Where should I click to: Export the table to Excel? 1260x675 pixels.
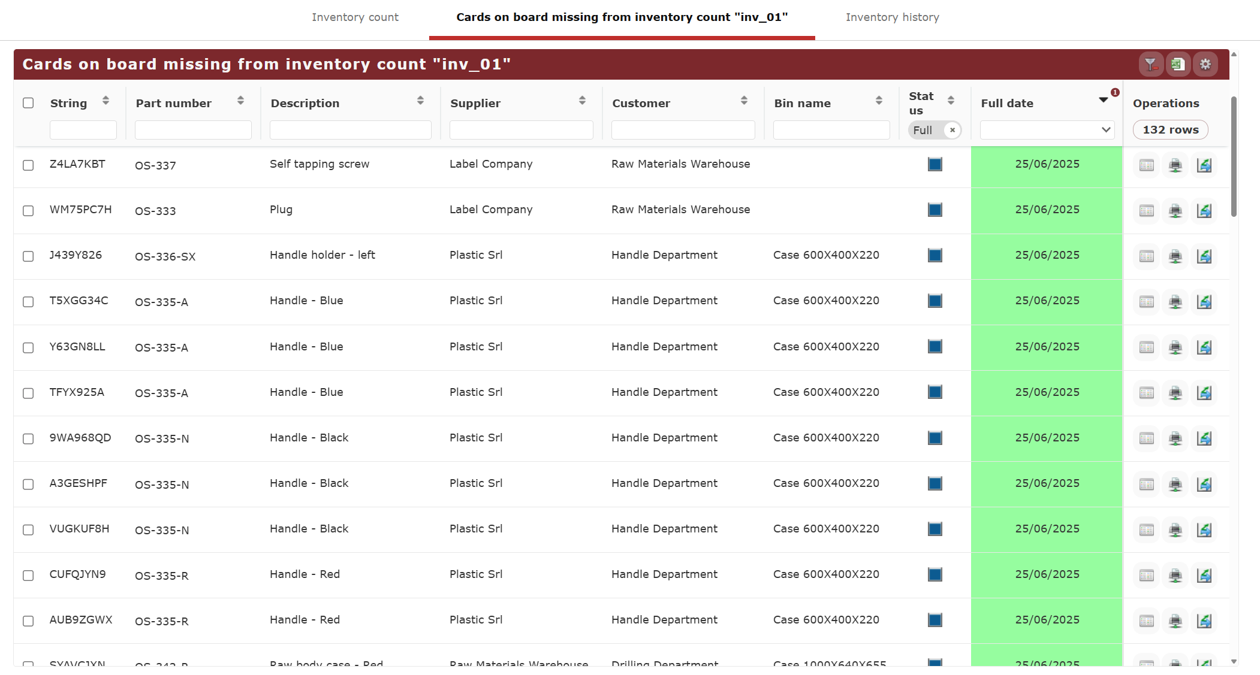(x=1178, y=64)
